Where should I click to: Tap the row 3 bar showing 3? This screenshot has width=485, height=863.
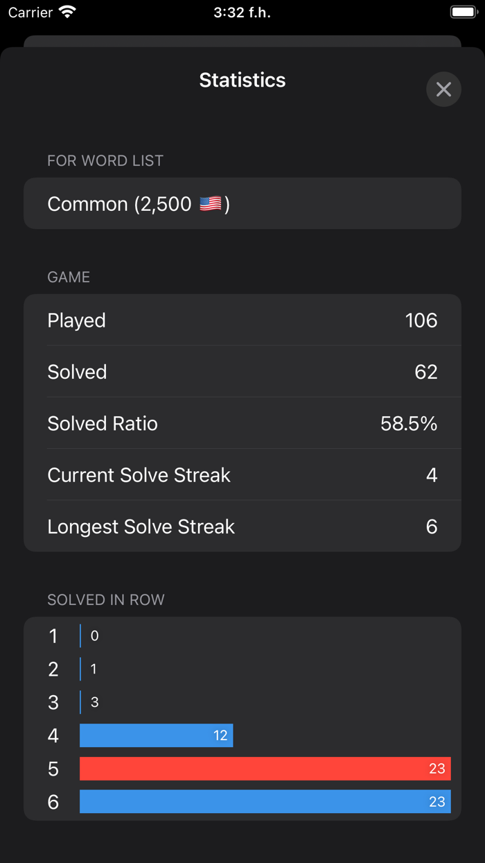pyautogui.click(x=81, y=702)
